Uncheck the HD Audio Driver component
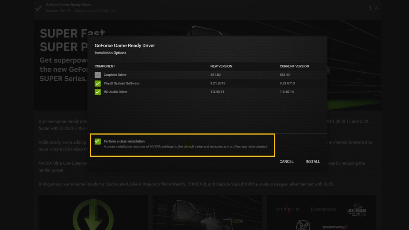 click(x=97, y=92)
